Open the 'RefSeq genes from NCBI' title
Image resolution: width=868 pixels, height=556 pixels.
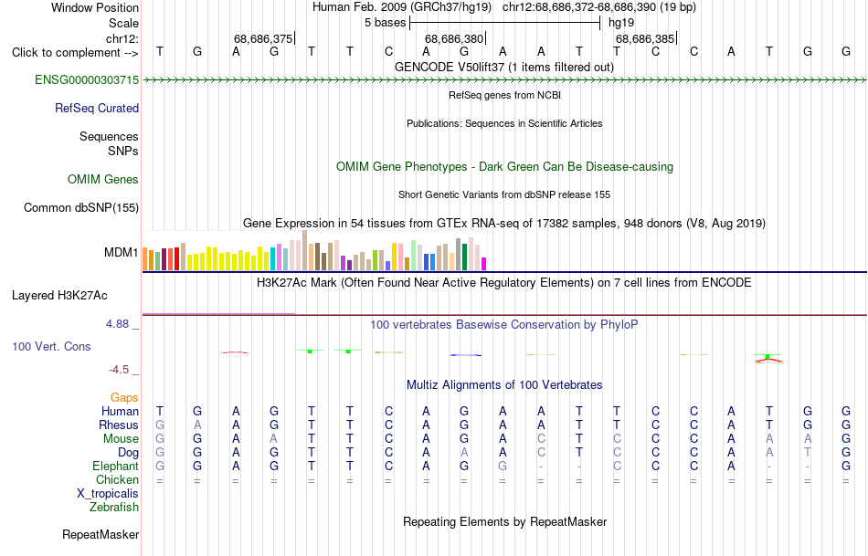(x=505, y=95)
